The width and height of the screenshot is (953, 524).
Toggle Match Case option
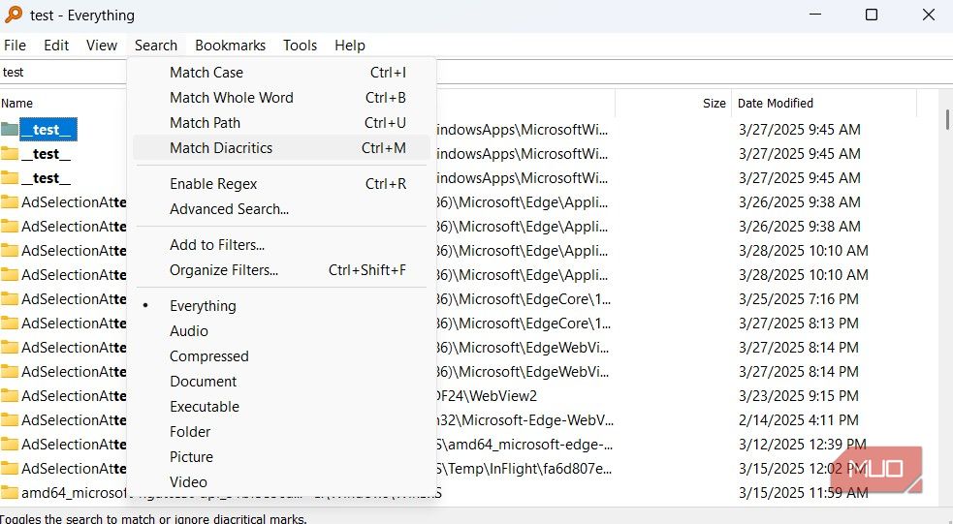coord(281,73)
